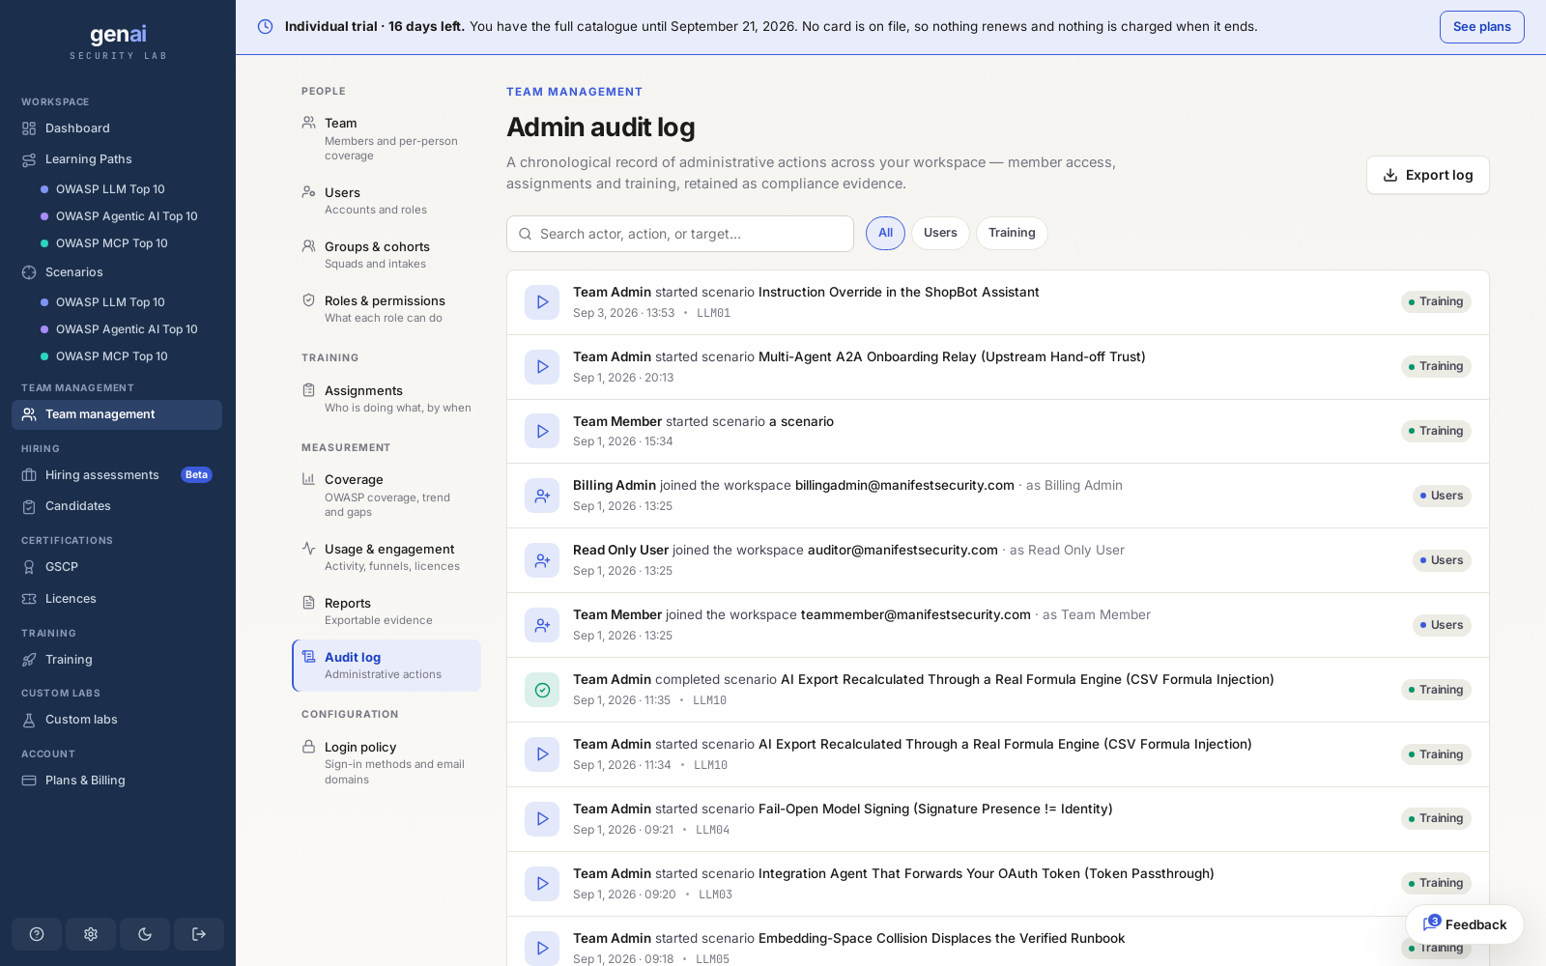Toggle dark mode with the moon icon

(x=145, y=934)
